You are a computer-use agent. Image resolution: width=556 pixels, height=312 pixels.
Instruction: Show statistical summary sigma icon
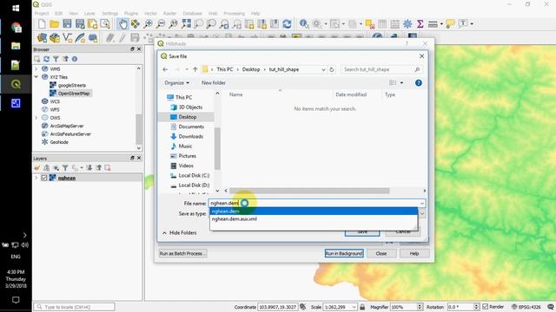pos(420,23)
